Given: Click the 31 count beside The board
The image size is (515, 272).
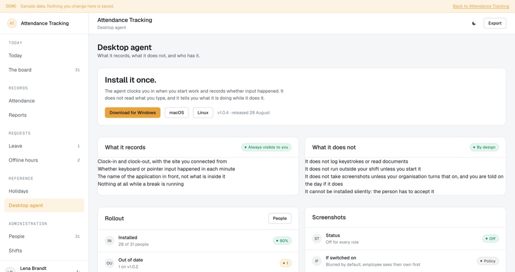Looking at the screenshot, I should tap(78, 70).
